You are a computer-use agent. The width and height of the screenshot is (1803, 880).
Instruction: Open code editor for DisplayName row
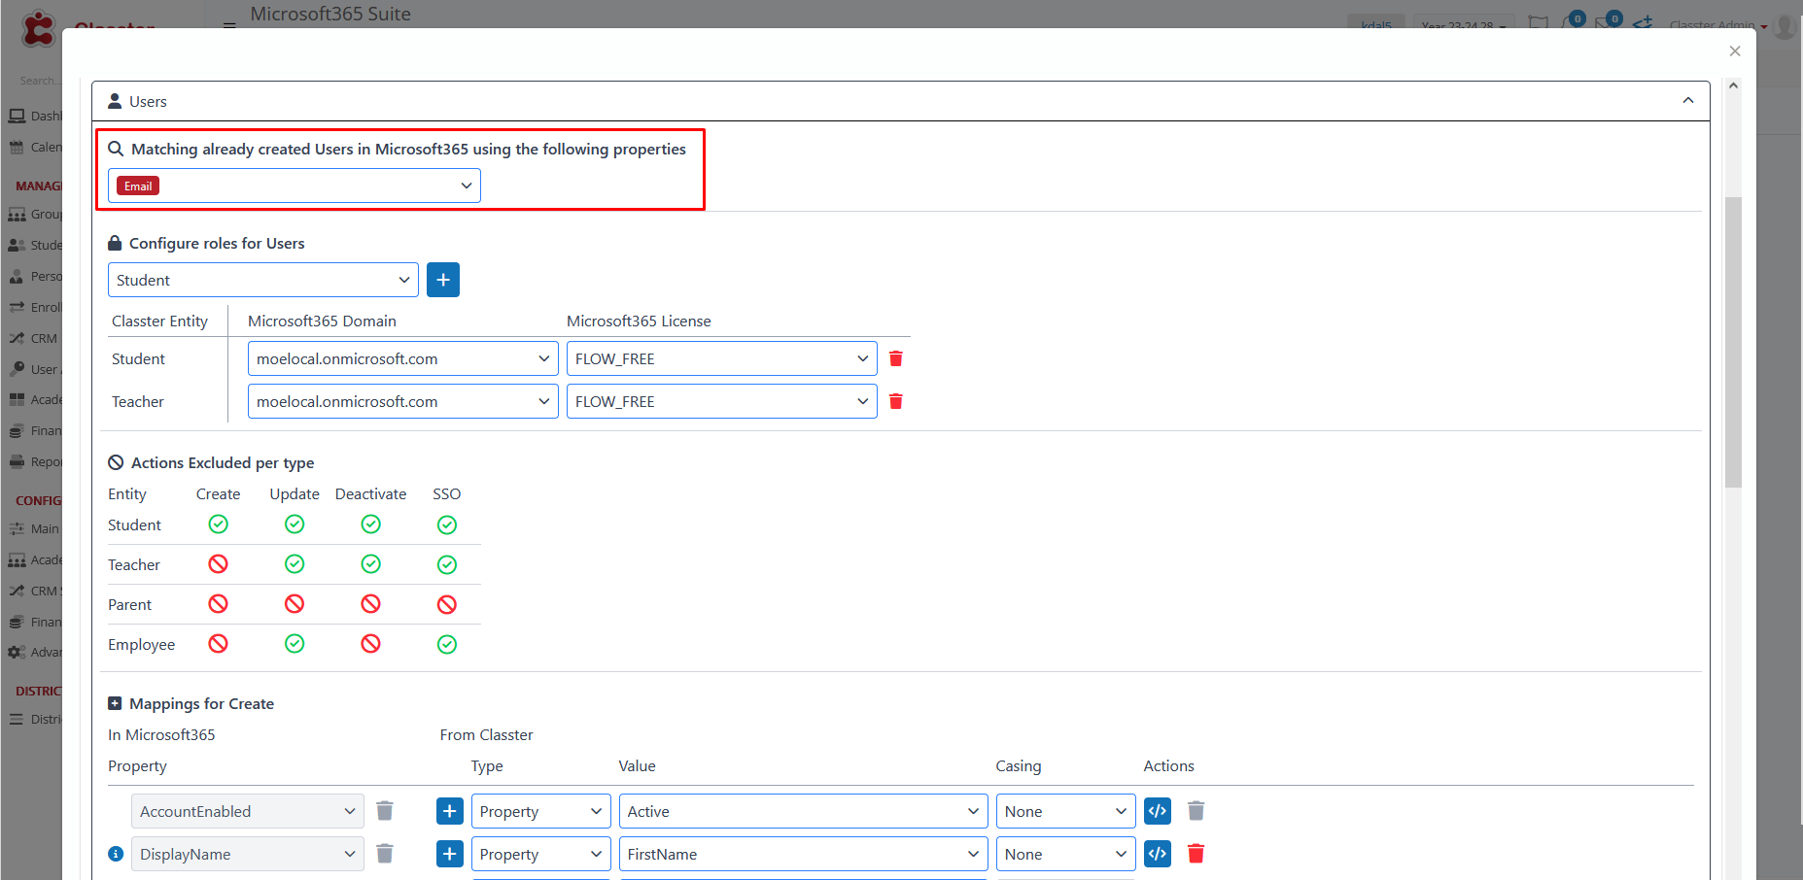(x=1158, y=854)
